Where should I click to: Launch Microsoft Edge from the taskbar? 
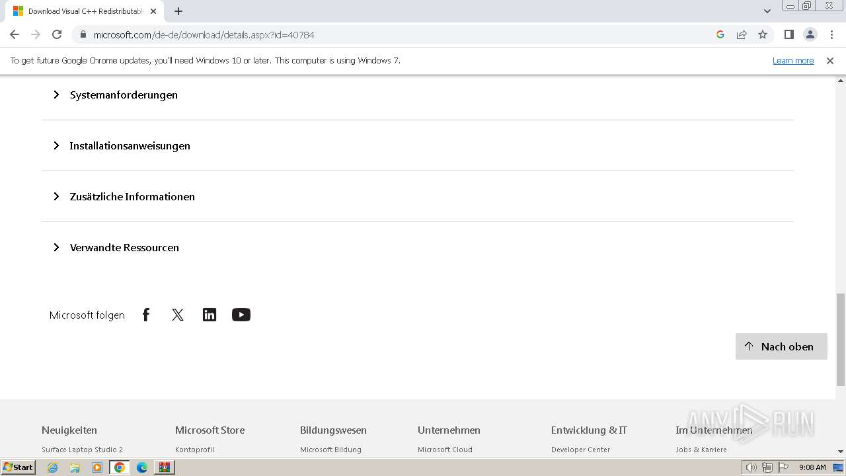(x=142, y=467)
